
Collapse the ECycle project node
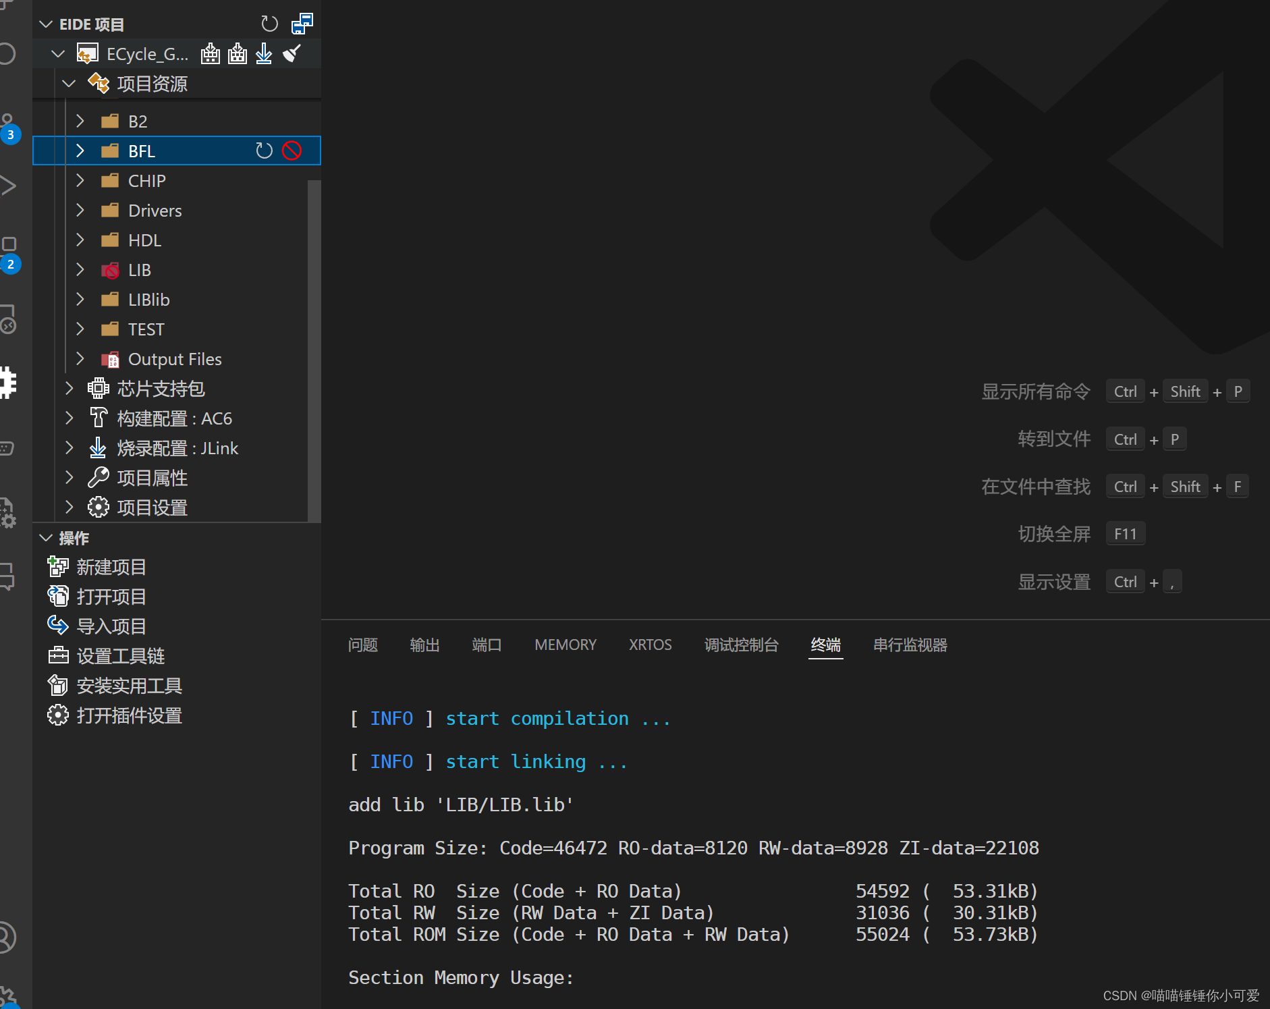tap(58, 53)
